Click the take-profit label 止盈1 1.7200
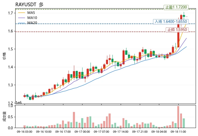 (176, 7)
